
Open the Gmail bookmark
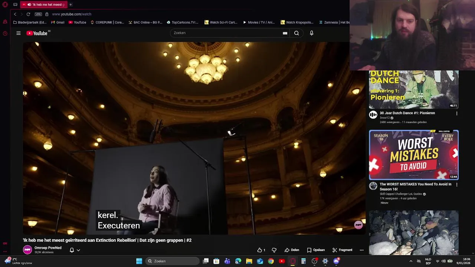[57, 22]
